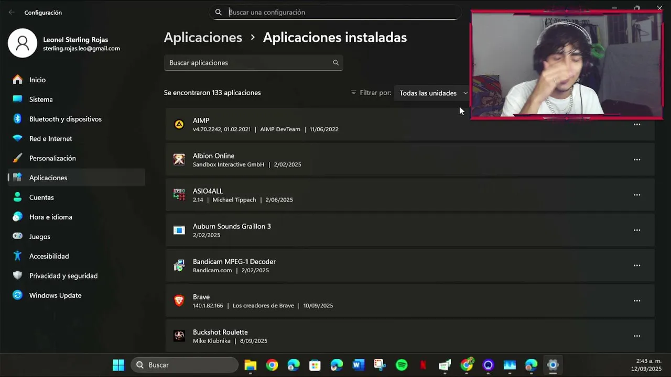Open the Todas las unidades filter dropdown
This screenshot has width=671, height=377.
(x=433, y=93)
